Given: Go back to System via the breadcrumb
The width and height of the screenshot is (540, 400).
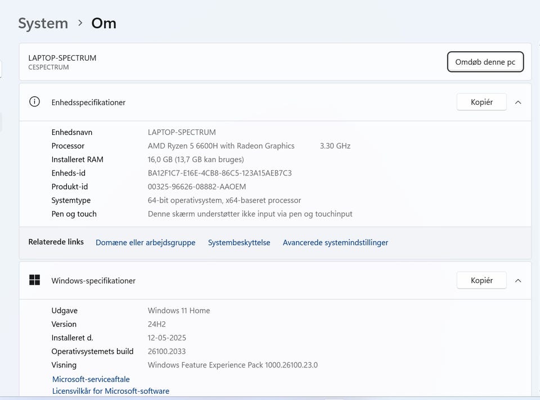Looking at the screenshot, I should 43,24.
